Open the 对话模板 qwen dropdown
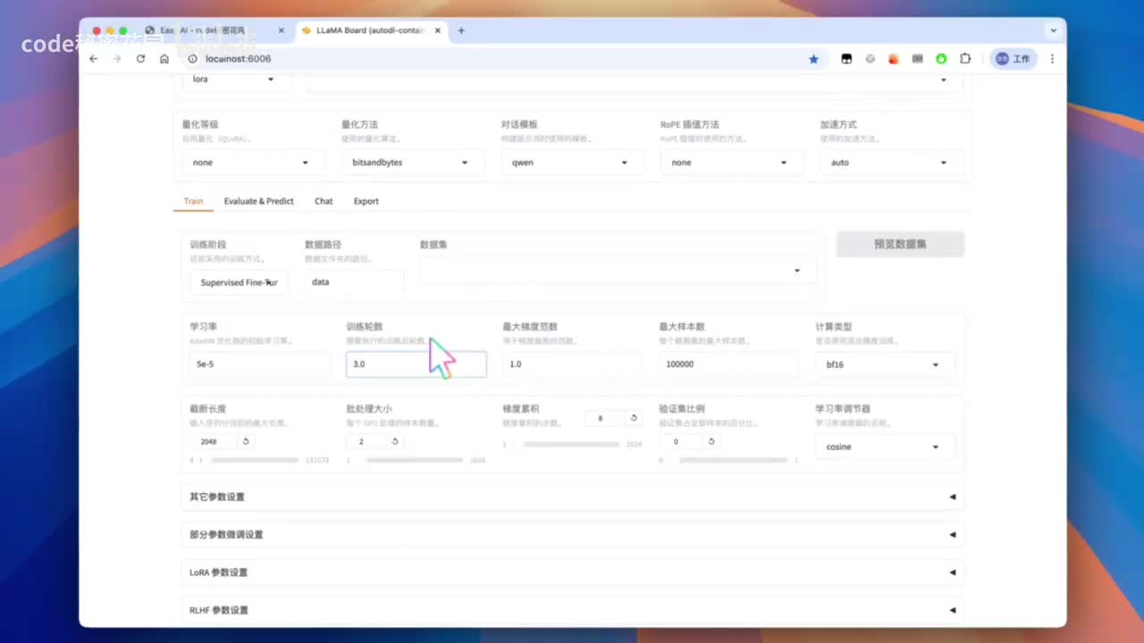 point(572,163)
